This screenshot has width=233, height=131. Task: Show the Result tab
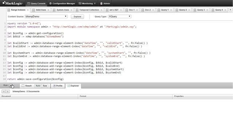(27, 86)
